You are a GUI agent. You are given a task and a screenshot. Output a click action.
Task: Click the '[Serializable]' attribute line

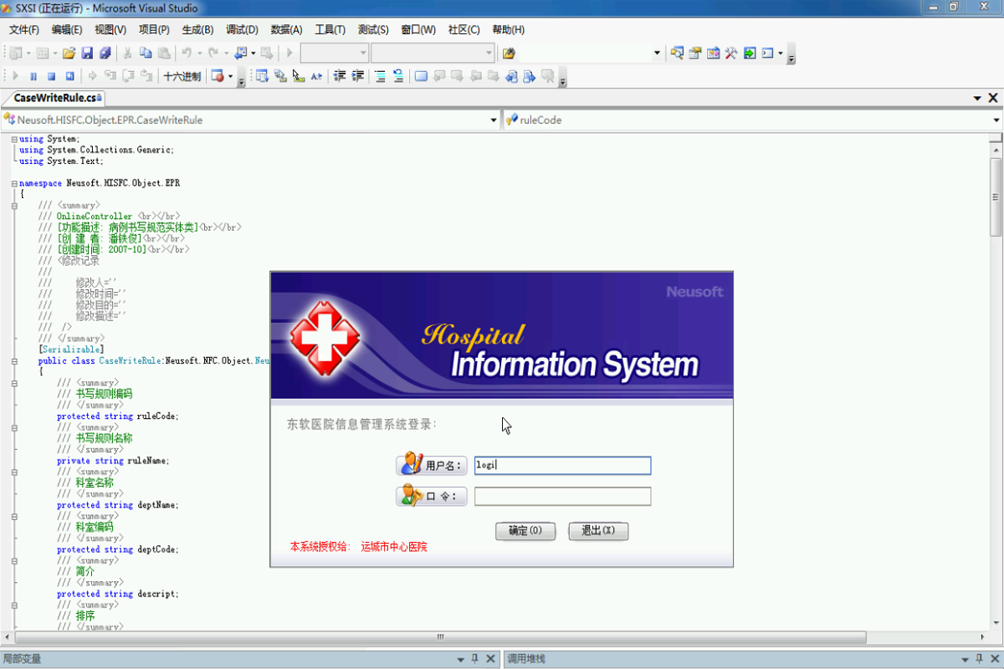click(71, 350)
